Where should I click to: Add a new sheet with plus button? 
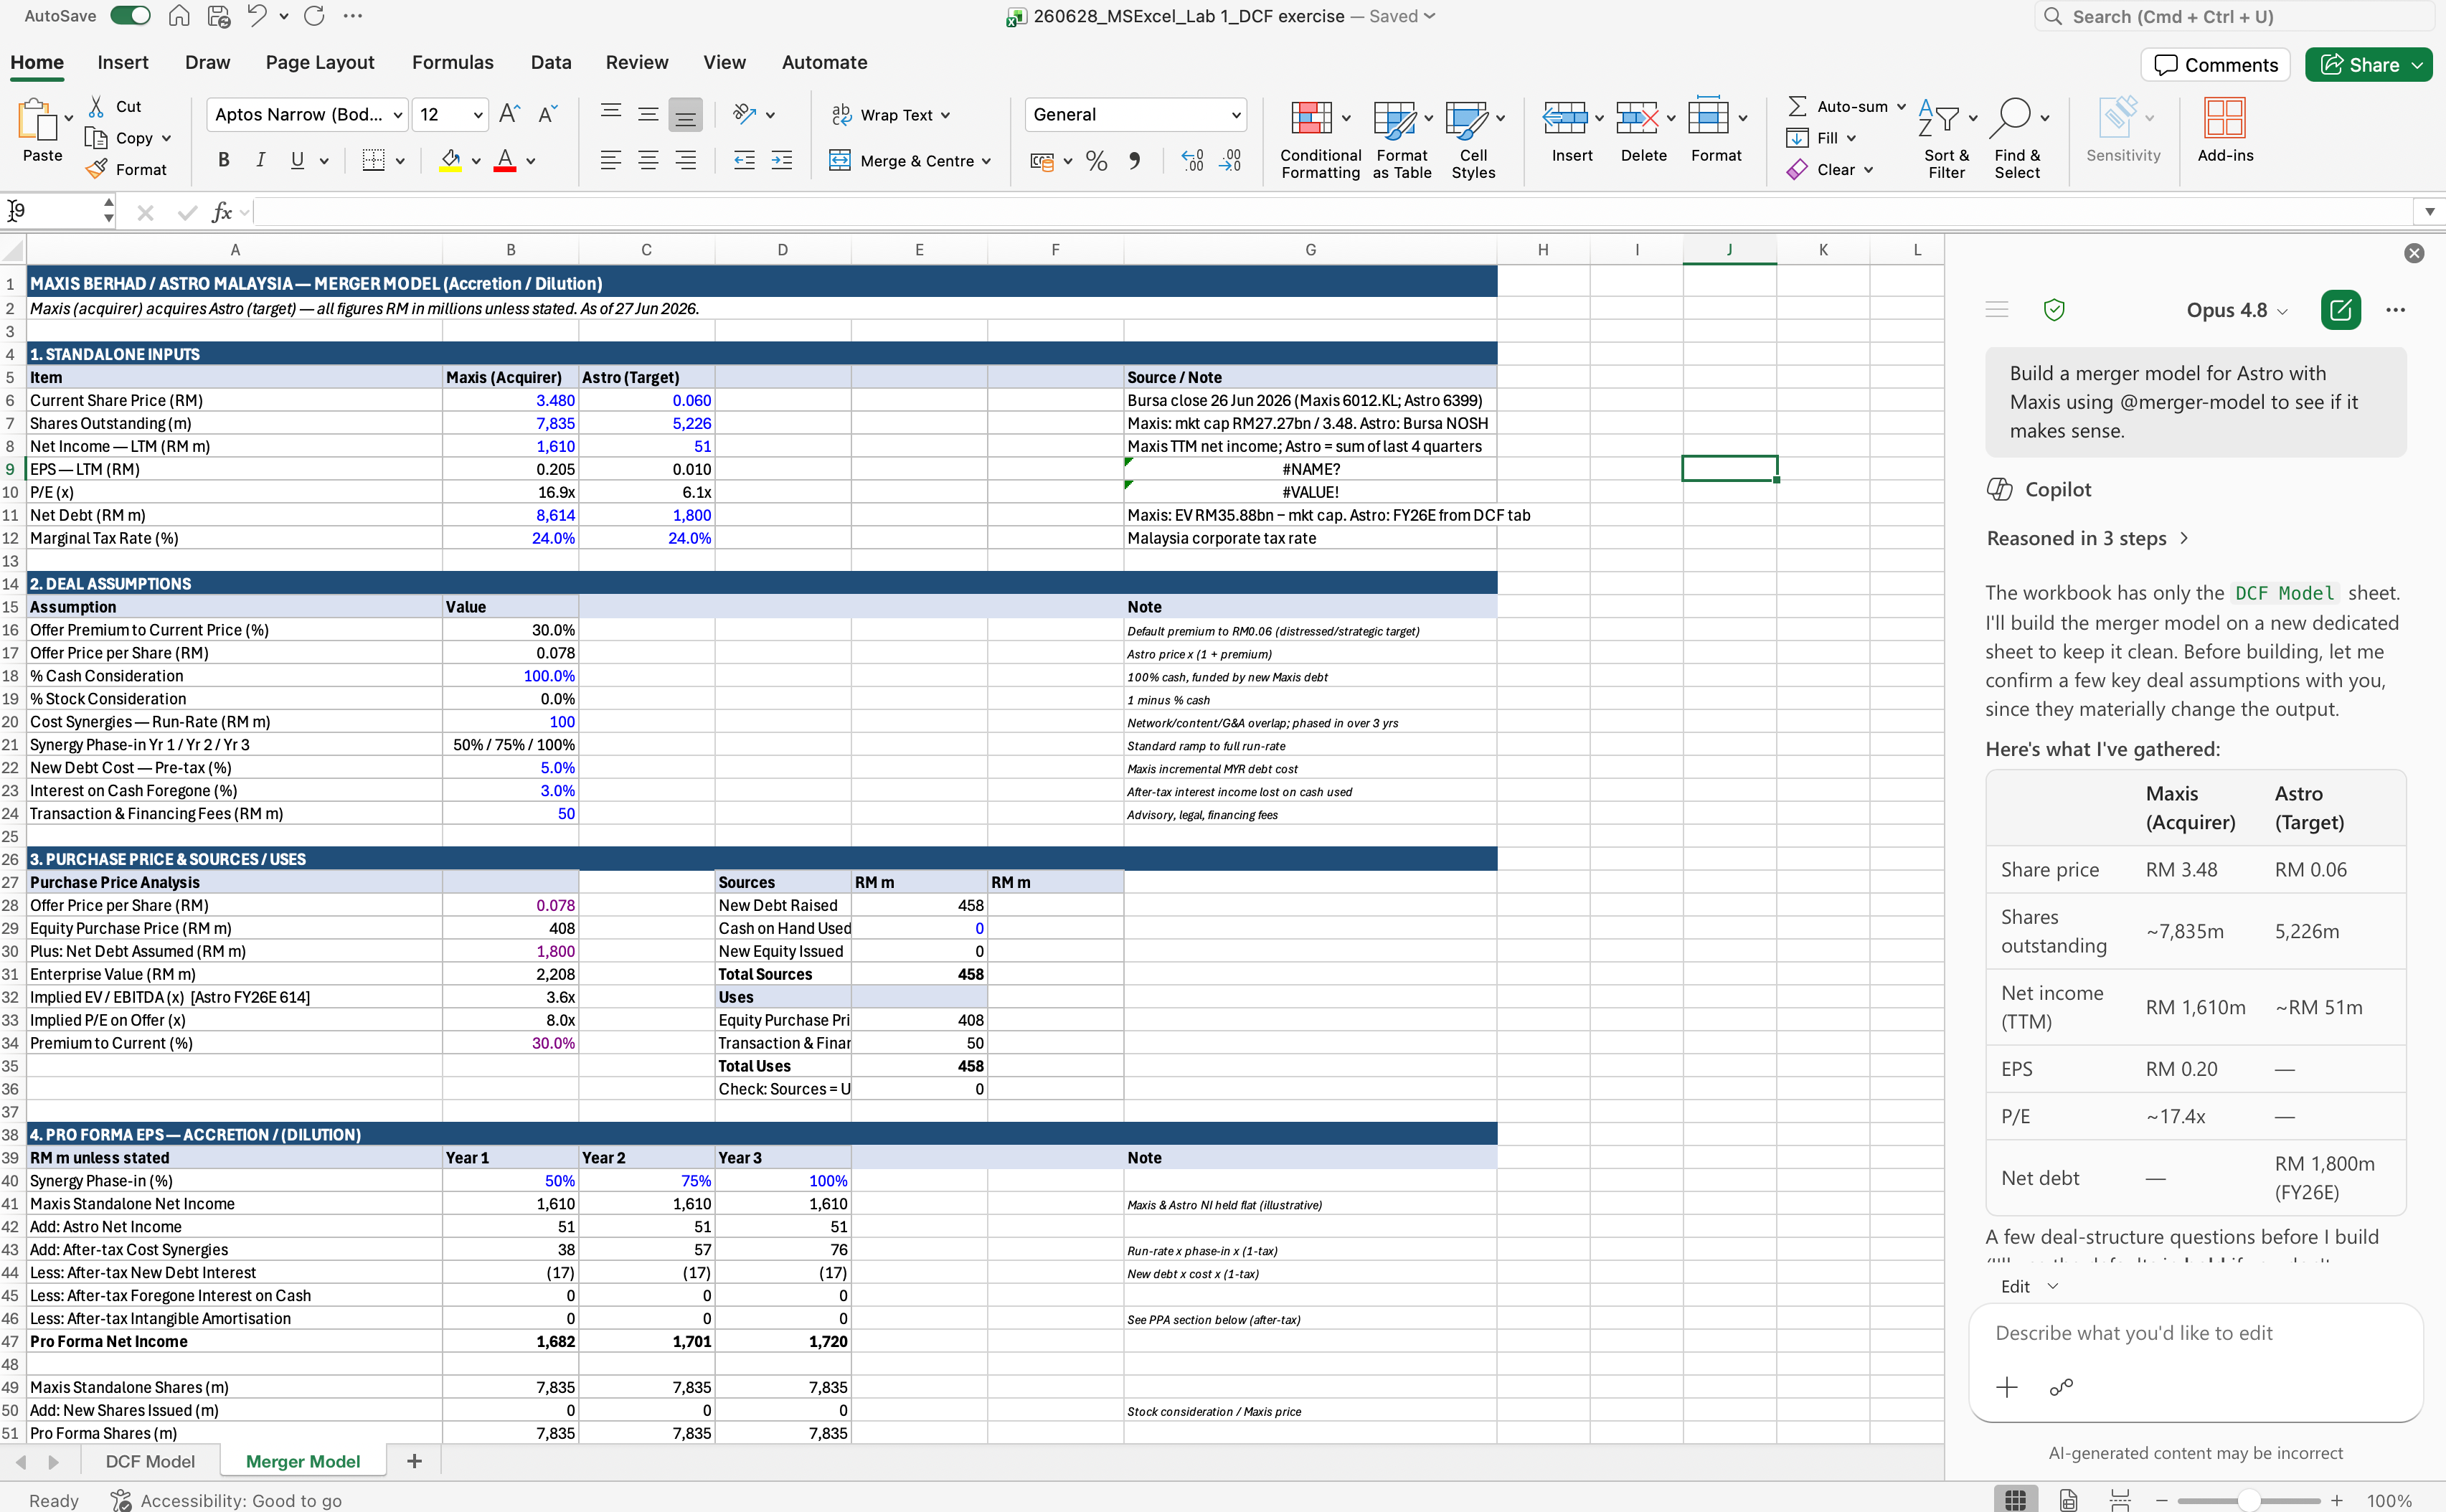click(x=414, y=1461)
